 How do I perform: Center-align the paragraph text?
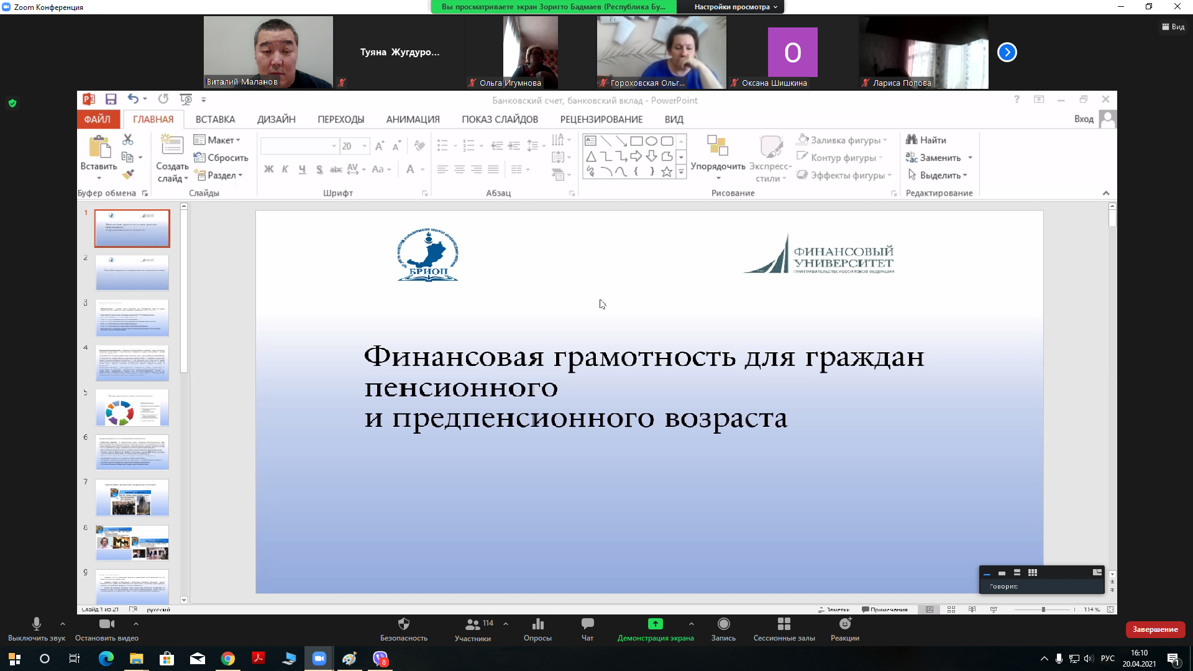pyautogui.click(x=459, y=169)
